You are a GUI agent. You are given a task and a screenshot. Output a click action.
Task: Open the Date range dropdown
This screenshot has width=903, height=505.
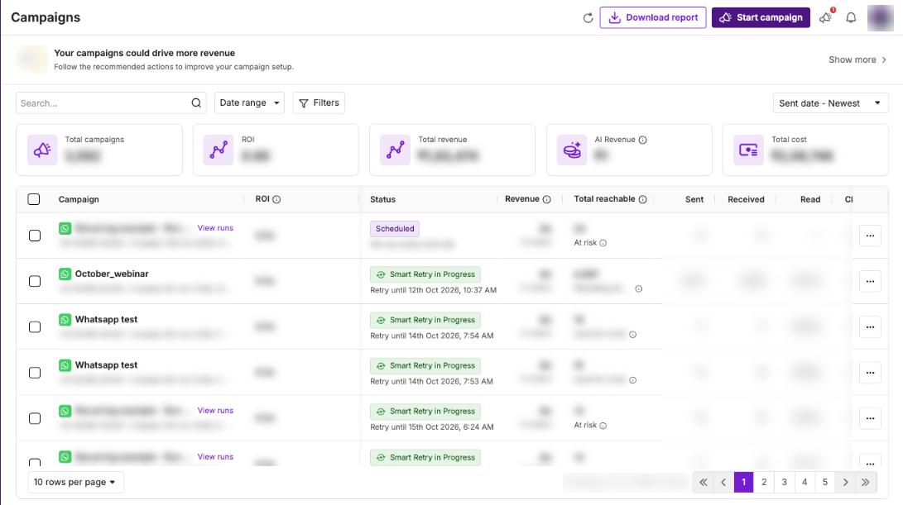pos(249,103)
